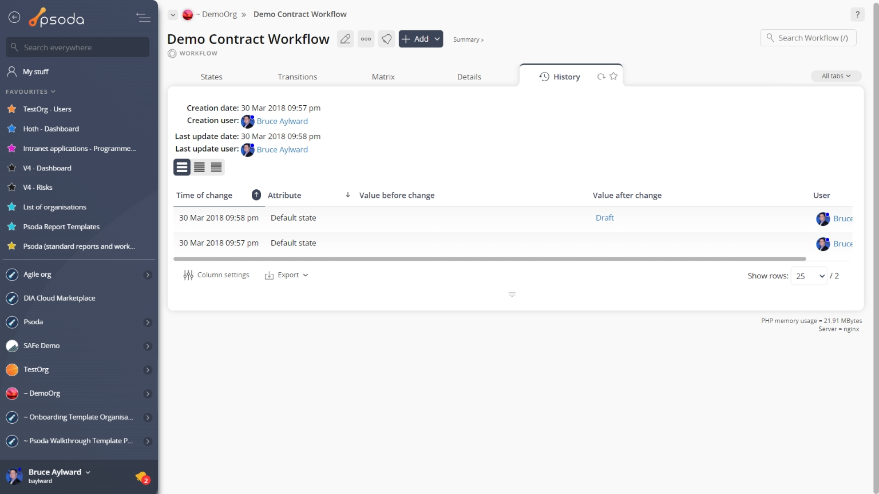This screenshot has height=494, width=879.
Task: Click the Attribute column sort arrow
Action: coord(347,195)
